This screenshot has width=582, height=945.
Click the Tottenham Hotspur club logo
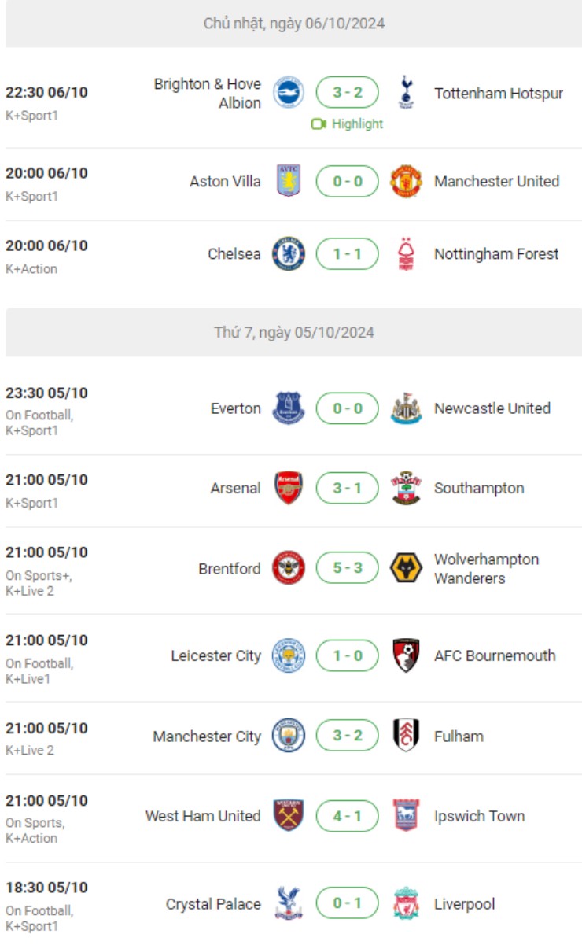pos(406,93)
